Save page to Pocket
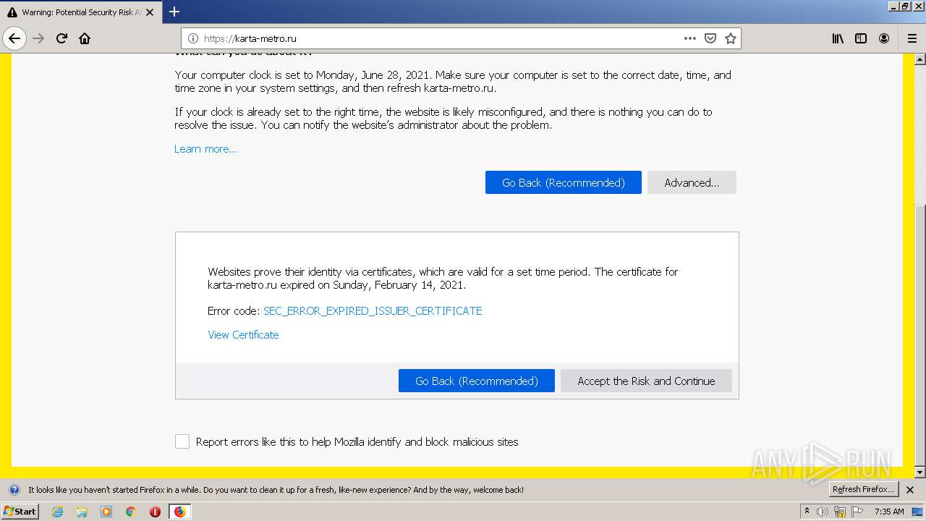The height and width of the screenshot is (521, 926). point(710,38)
